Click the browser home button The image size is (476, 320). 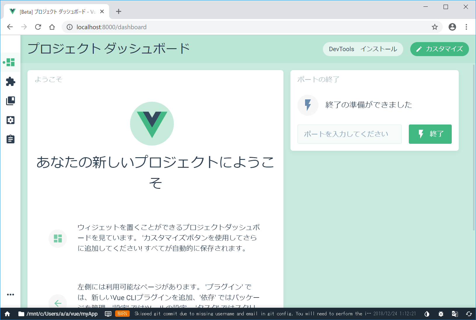[52, 27]
